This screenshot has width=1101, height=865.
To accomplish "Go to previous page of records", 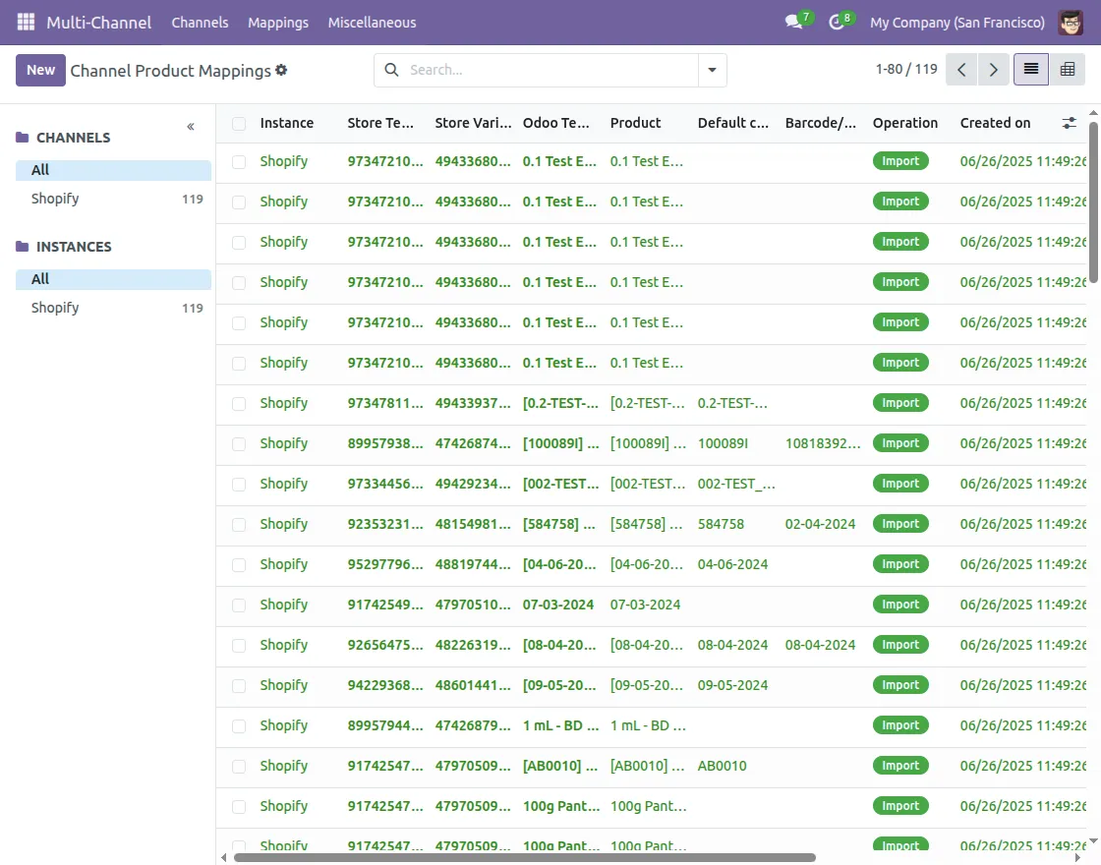I will pos(961,70).
